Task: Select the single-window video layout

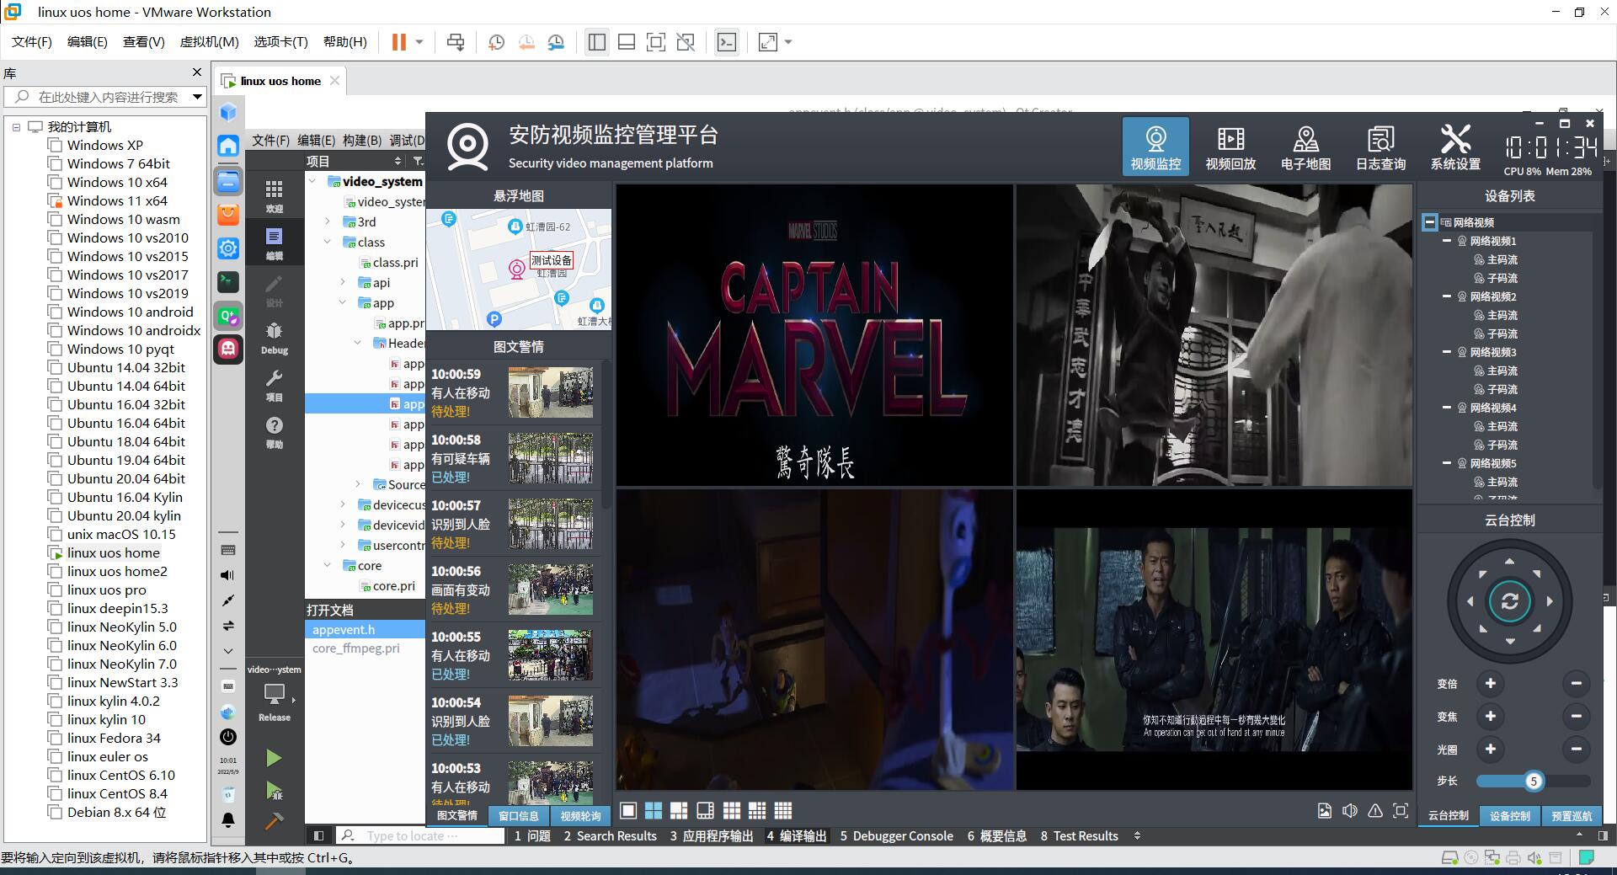Action: click(x=627, y=811)
